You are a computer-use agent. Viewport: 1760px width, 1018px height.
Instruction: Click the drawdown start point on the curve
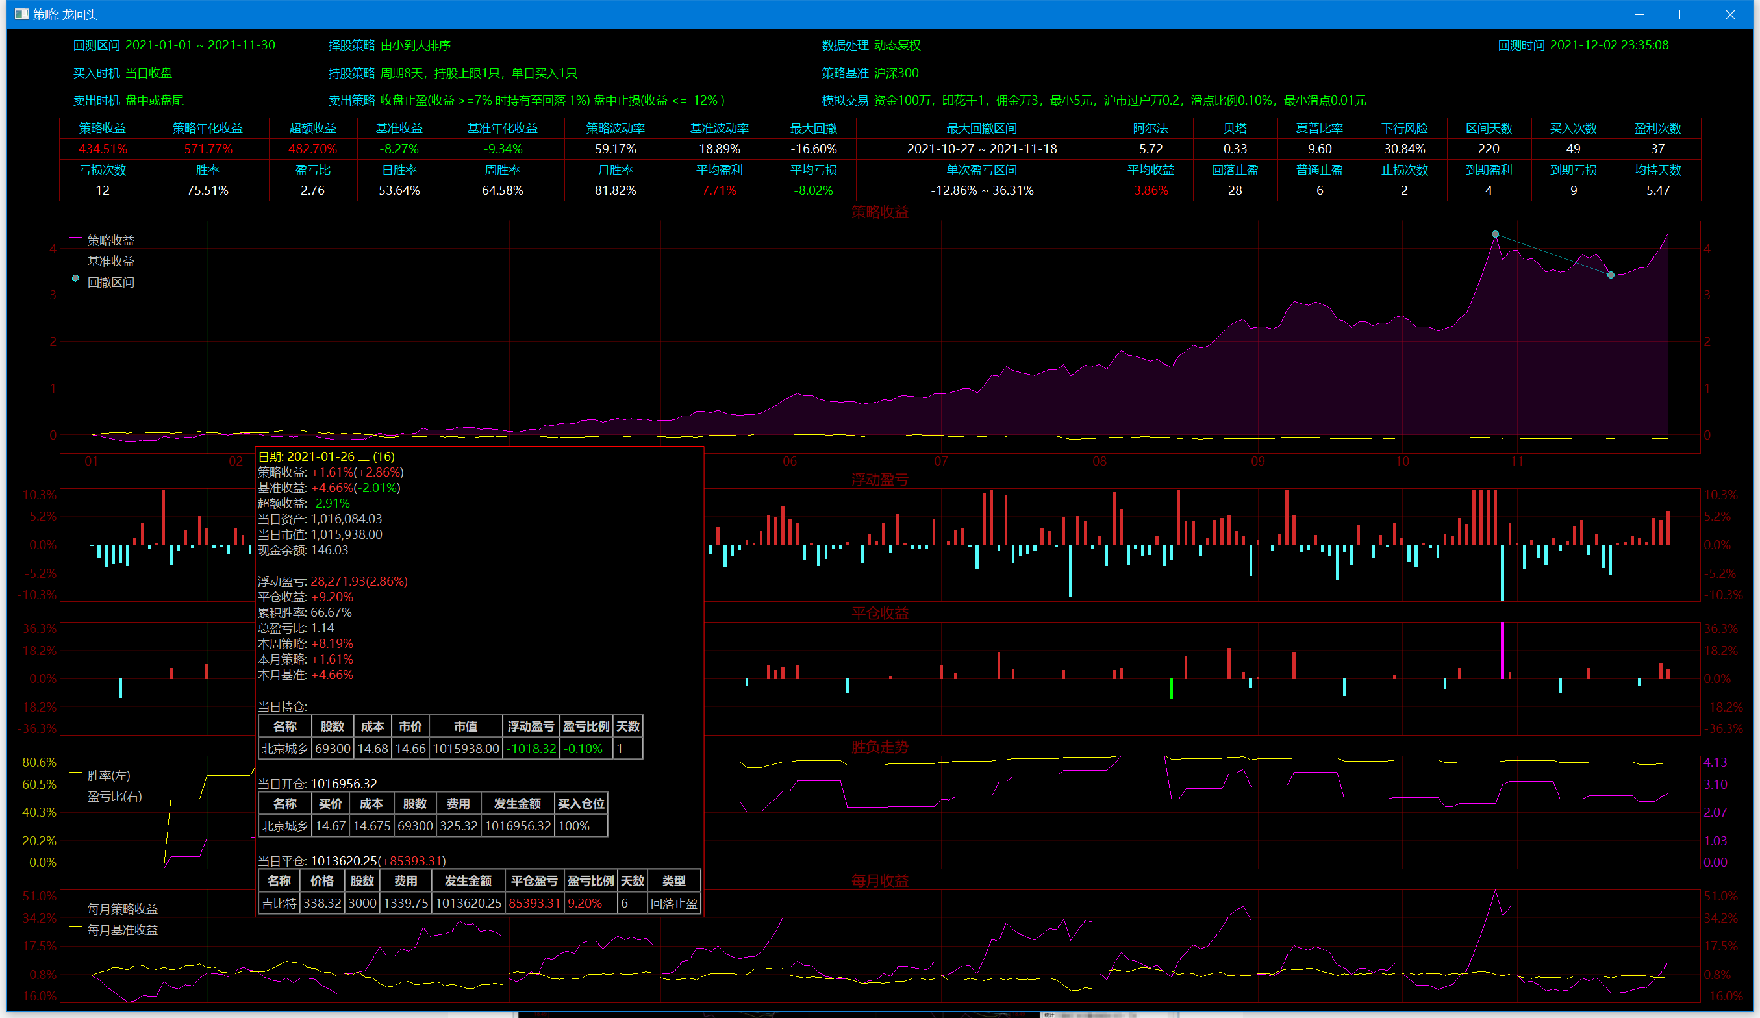(x=1495, y=234)
